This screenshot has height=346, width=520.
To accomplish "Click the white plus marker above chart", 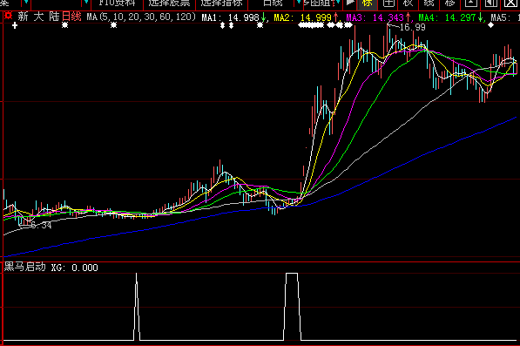I will (15, 25).
